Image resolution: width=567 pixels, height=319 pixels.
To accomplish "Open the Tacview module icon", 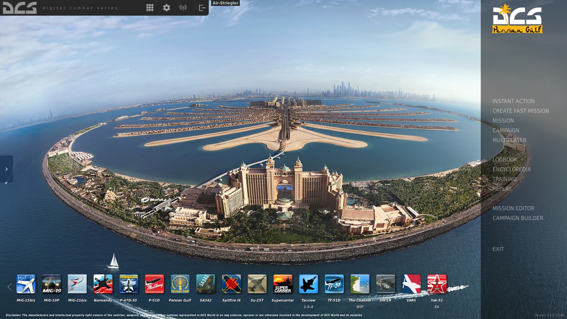I will (308, 284).
